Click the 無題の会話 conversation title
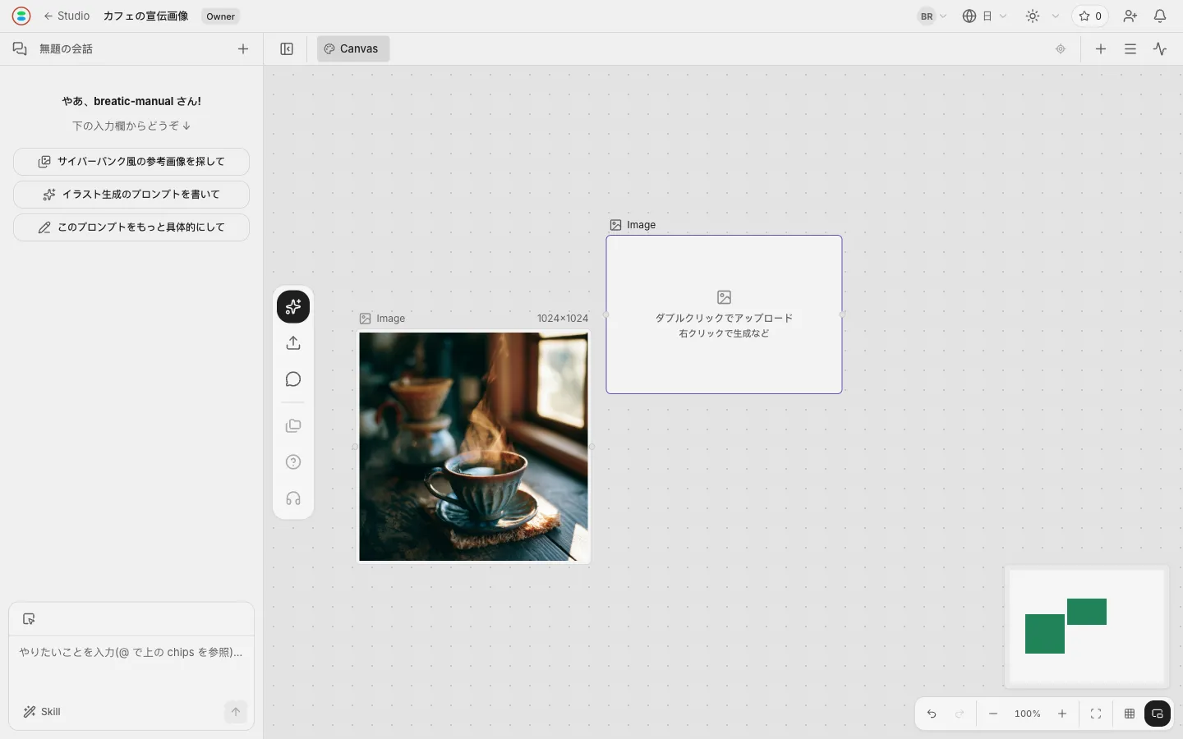1183x739 pixels. [66, 48]
